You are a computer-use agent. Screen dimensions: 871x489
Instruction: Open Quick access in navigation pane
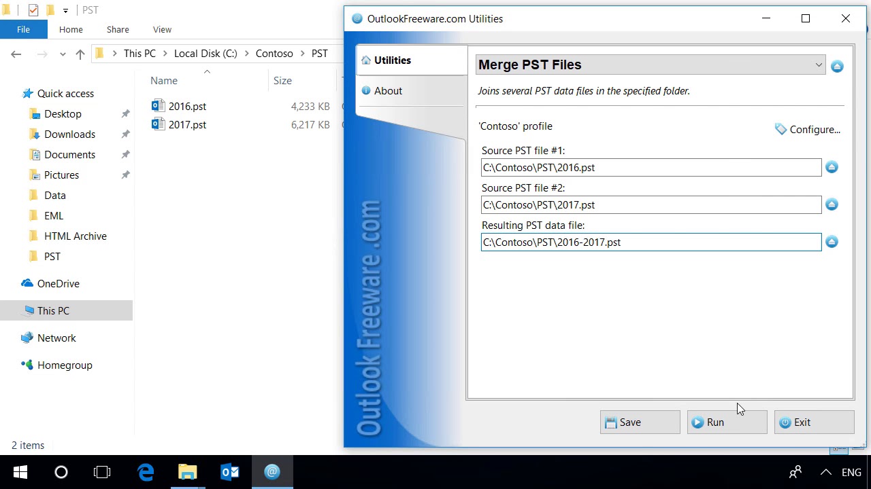[66, 94]
